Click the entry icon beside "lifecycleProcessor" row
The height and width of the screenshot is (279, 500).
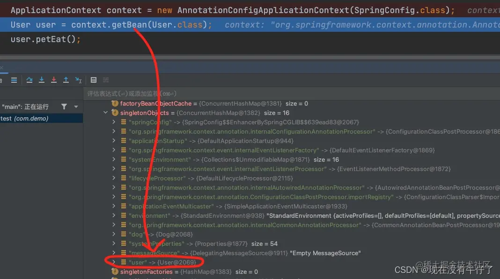point(124,178)
